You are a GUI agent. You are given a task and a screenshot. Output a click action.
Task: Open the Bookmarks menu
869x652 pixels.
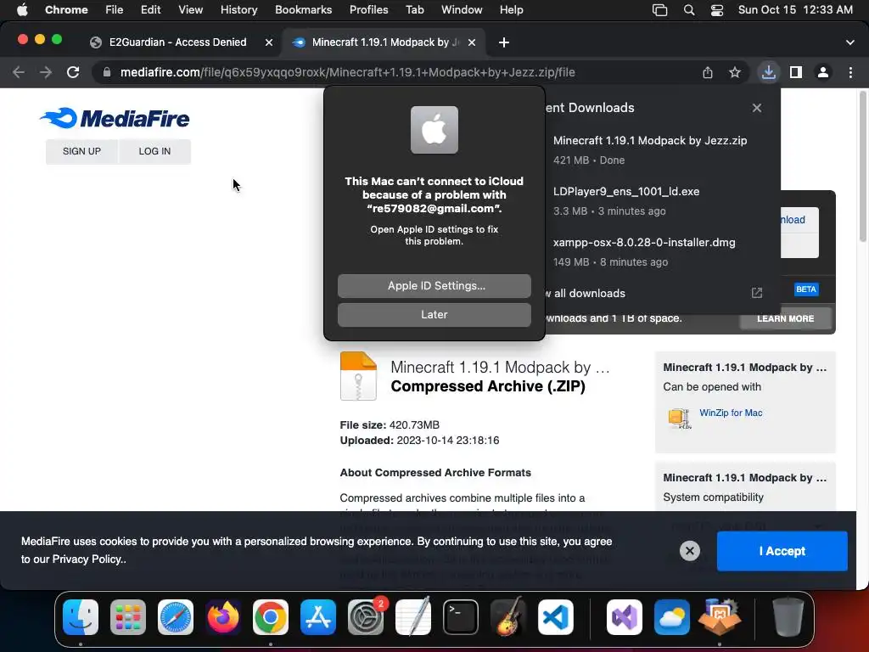click(303, 10)
